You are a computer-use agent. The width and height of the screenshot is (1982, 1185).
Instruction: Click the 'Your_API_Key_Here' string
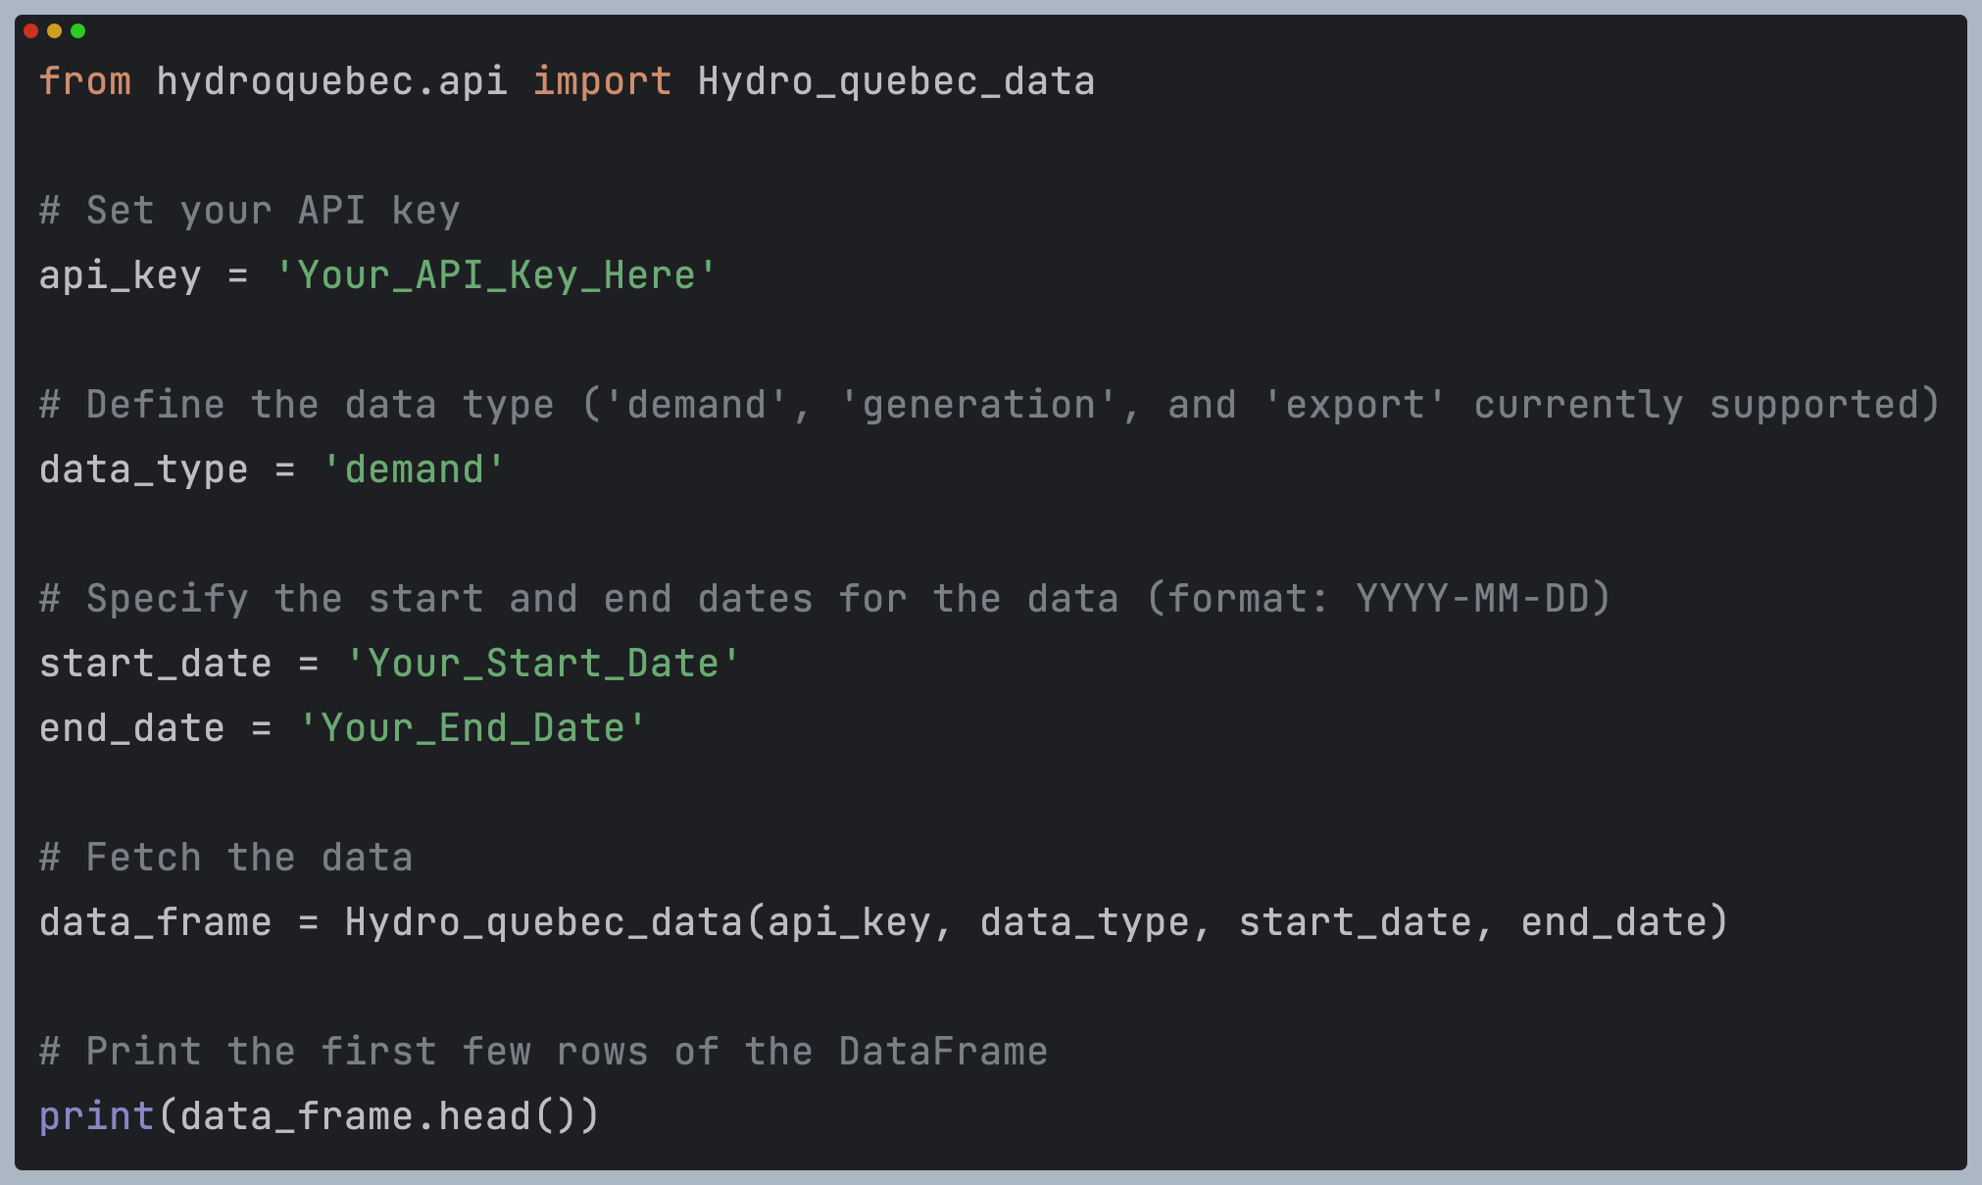click(x=496, y=275)
